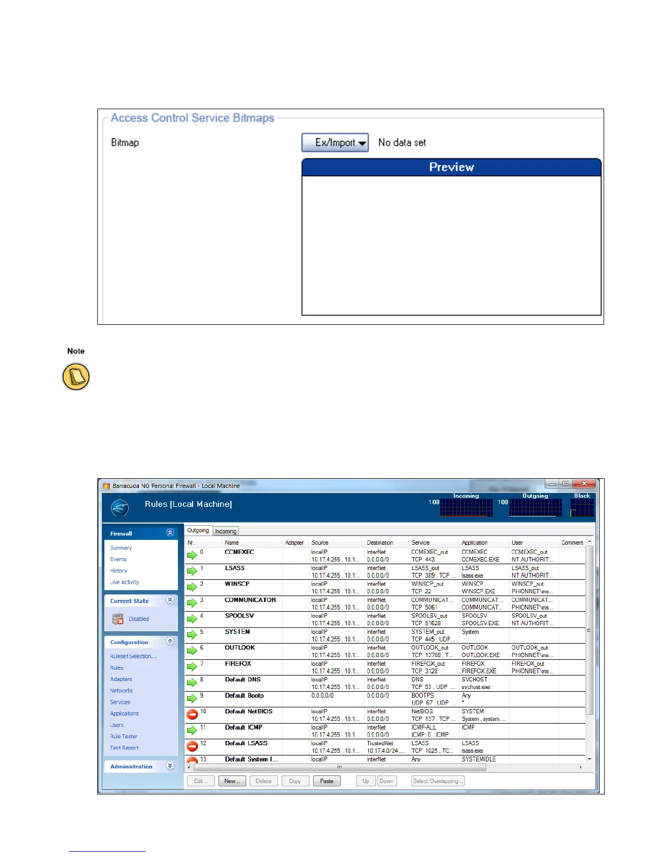Screen dimensions: 662x856
Task: Click the Select Overlapping... button
Action: click(438, 781)
